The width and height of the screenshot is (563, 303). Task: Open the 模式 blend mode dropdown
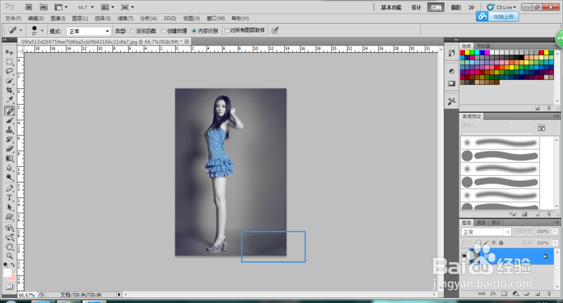click(x=89, y=31)
